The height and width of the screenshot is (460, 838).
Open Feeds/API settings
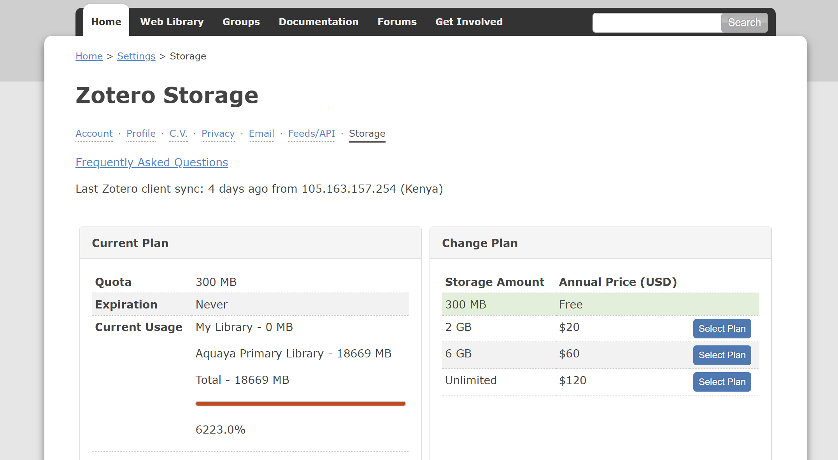[311, 134]
